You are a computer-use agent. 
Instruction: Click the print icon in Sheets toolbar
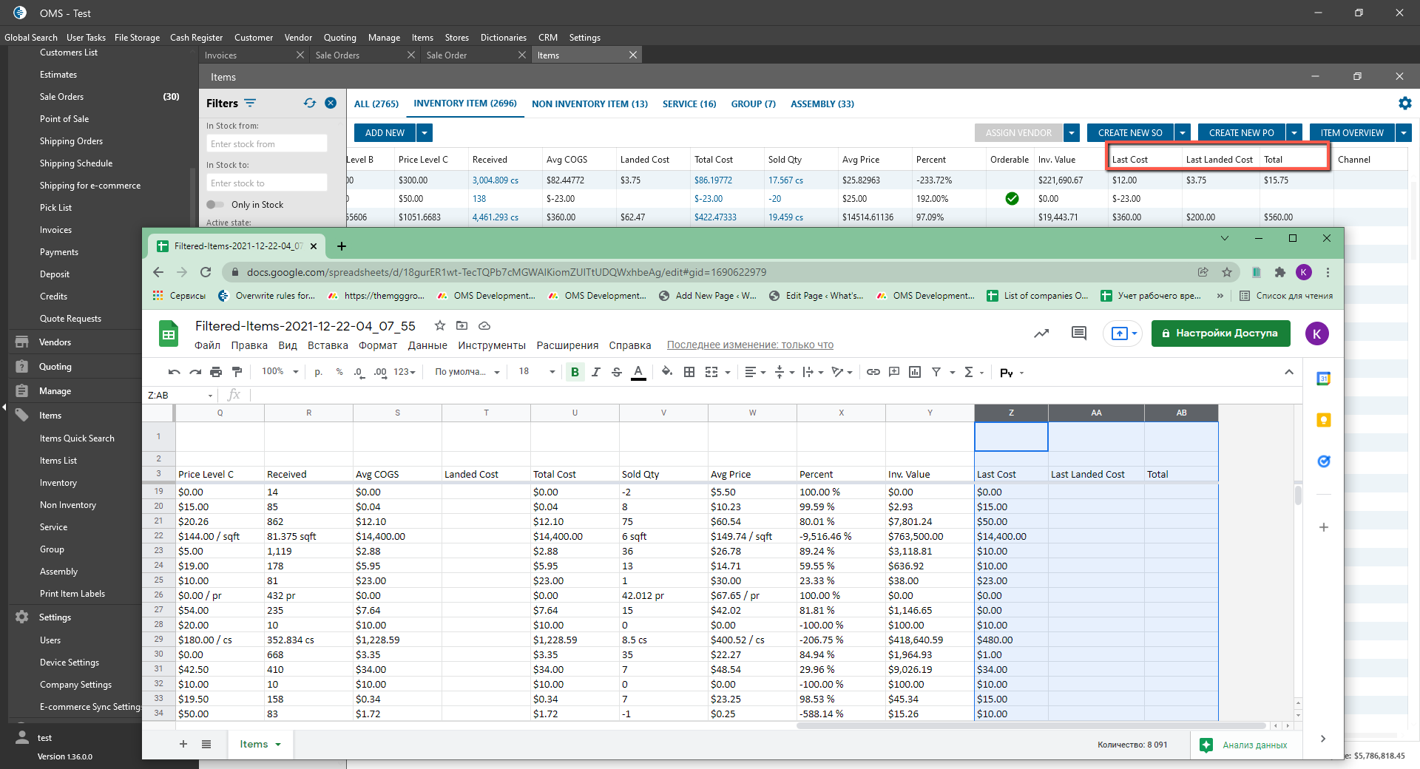point(216,372)
